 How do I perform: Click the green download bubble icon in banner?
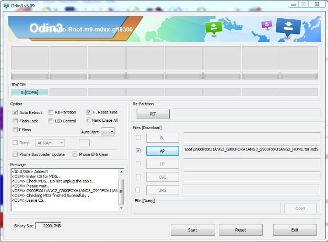point(214,28)
